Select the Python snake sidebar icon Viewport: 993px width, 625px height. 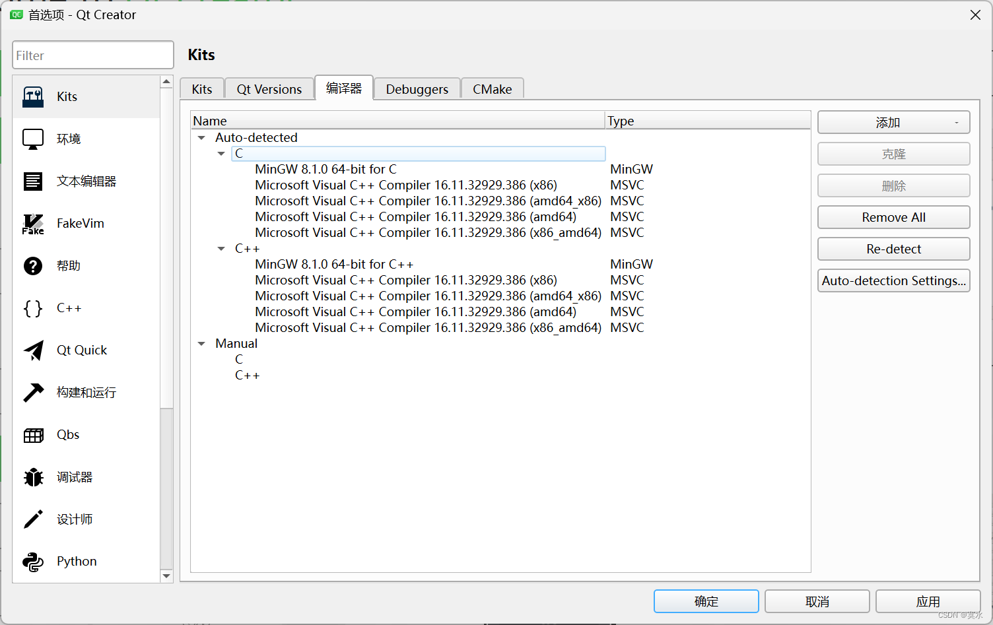(x=32, y=561)
